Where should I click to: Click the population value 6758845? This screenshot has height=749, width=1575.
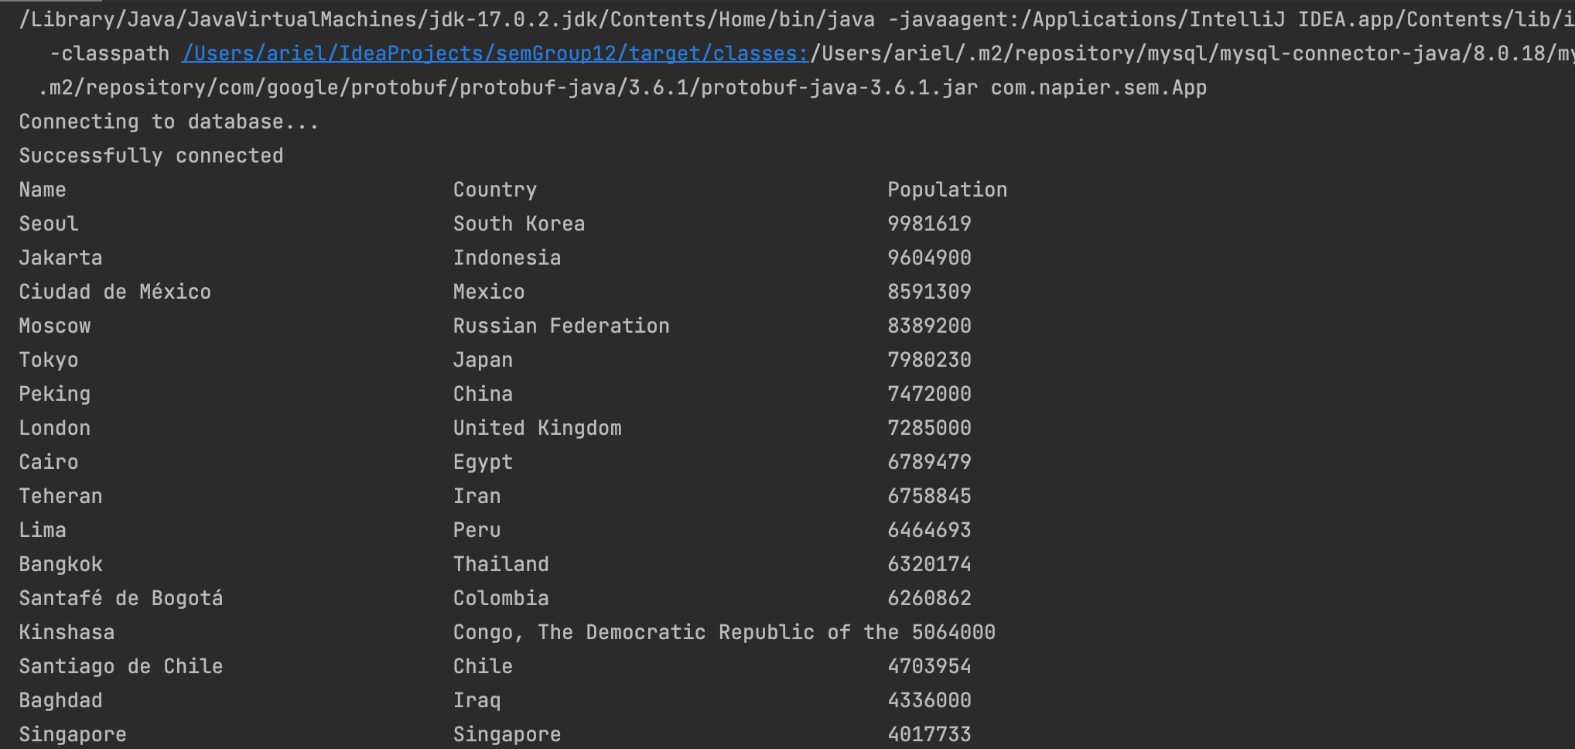pos(929,496)
